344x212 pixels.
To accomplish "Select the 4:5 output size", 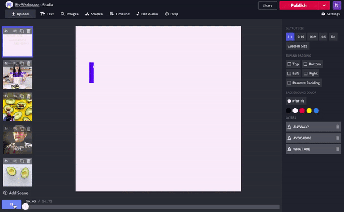I will (x=323, y=37).
